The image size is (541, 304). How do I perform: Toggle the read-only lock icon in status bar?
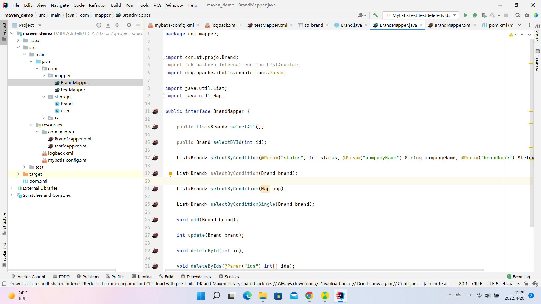(x=526, y=284)
